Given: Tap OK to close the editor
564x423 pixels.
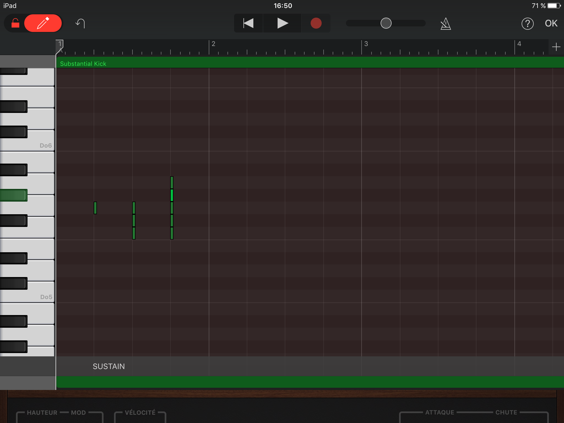Looking at the screenshot, I should pos(551,23).
